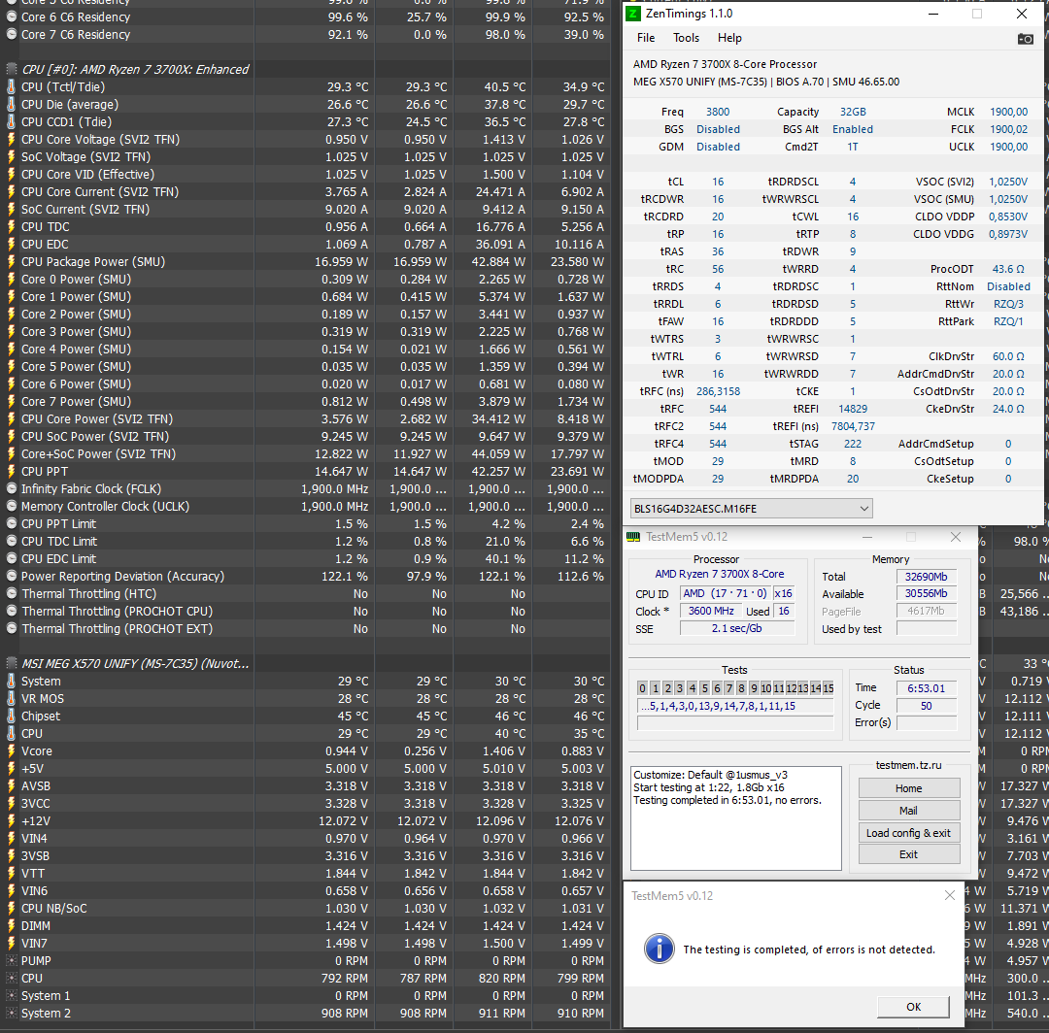Click round icon beside Core 7 C6 Residency
Screen dimensions: 1049x1033
tap(12, 34)
